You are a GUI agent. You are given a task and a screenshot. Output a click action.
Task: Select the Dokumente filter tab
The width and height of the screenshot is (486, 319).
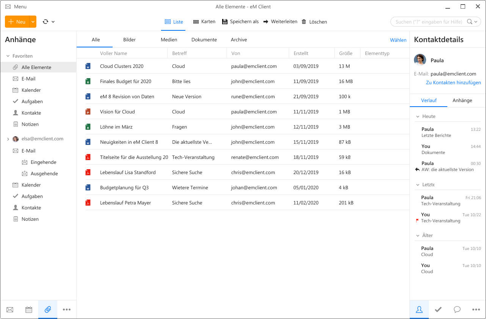204,40
